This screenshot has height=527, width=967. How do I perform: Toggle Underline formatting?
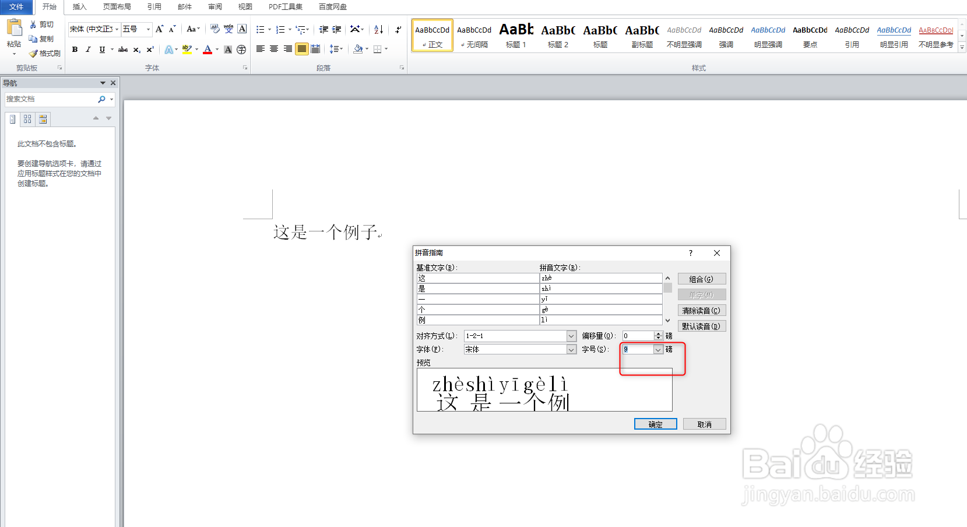pyautogui.click(x=102, y=50)
